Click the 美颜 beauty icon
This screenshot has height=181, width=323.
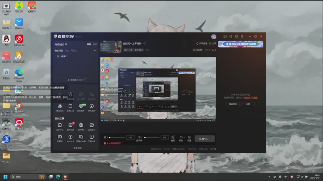173,138
